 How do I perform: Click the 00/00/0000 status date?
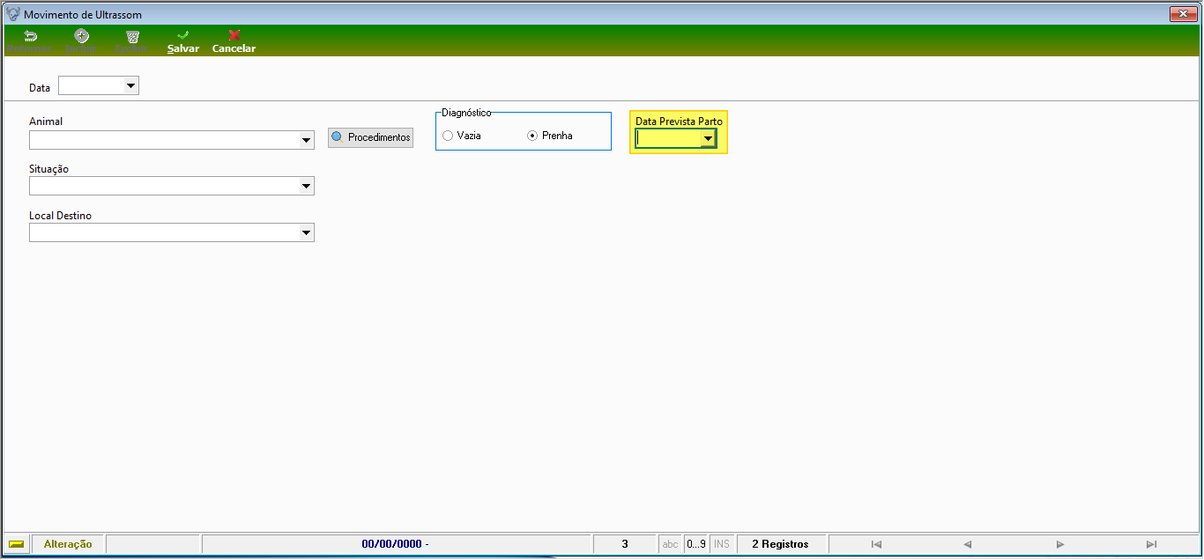point(395,544)
